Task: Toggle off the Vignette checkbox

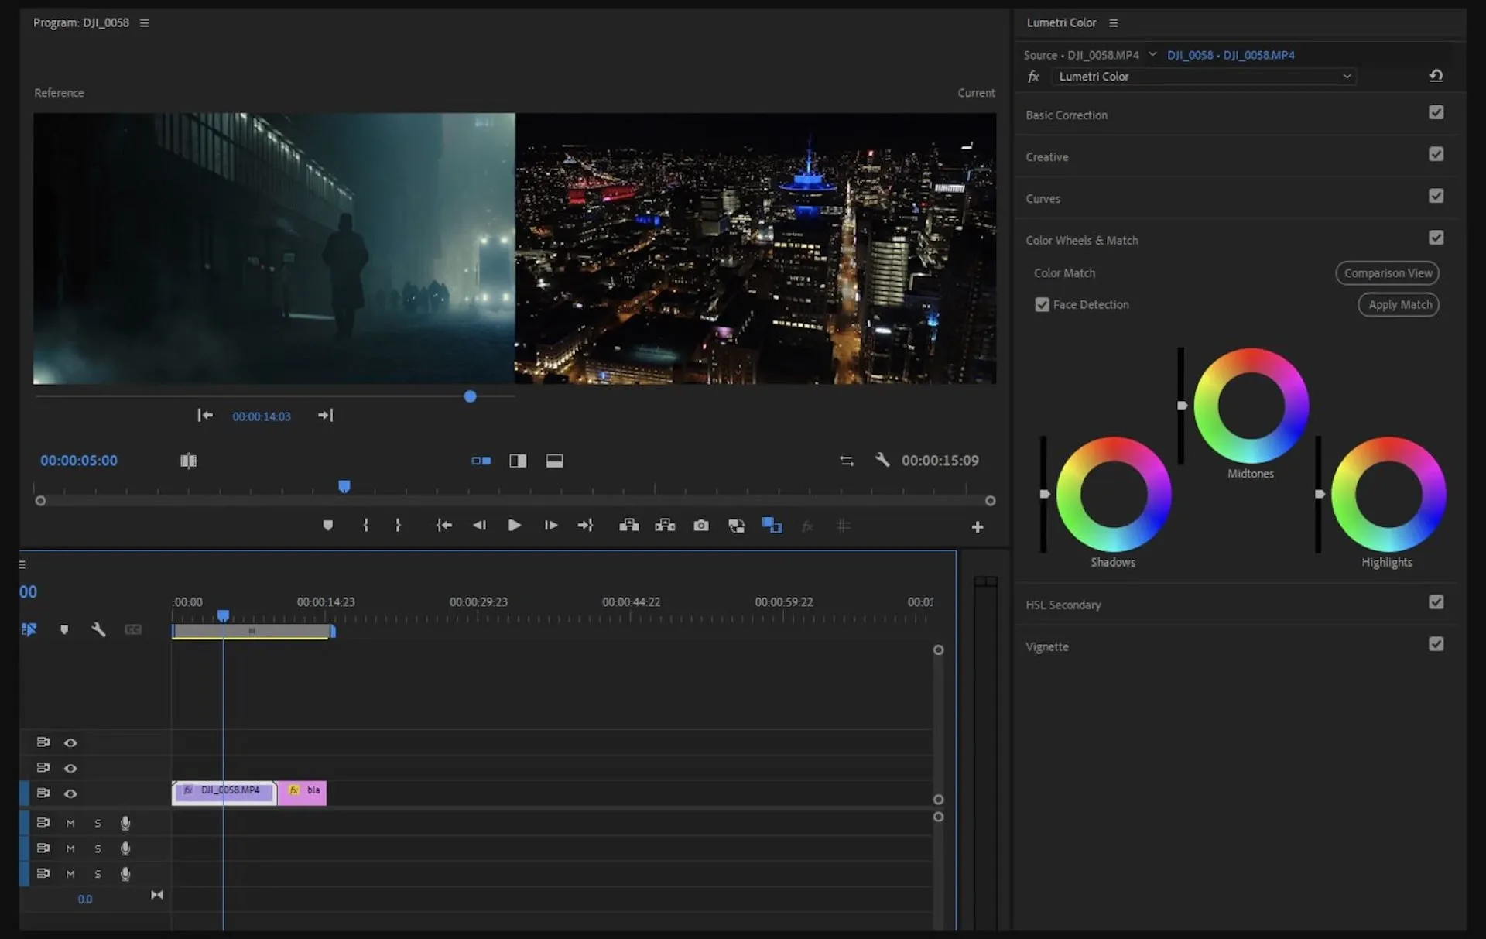Action: coord(1437,643)
